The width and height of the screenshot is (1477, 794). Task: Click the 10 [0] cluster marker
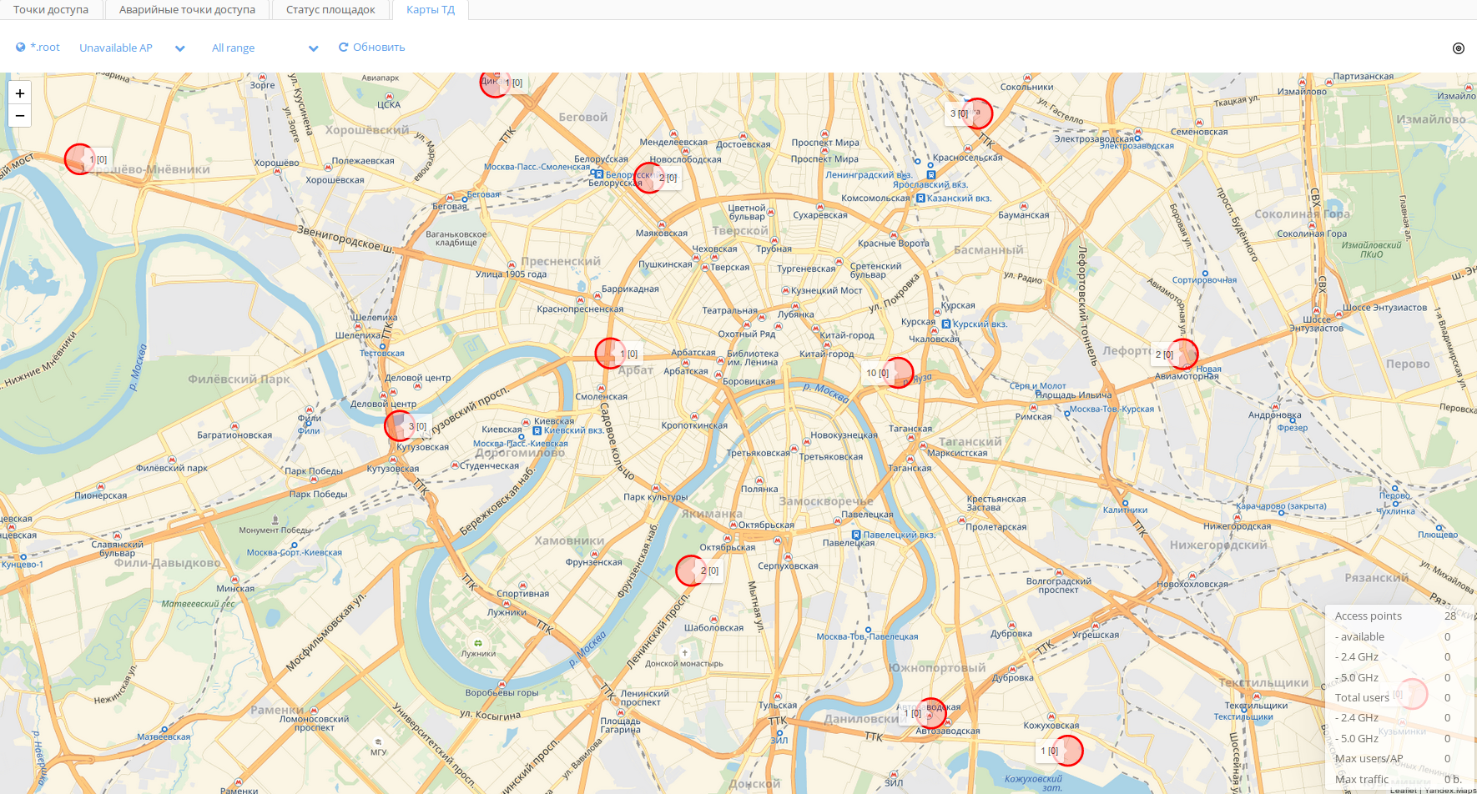(x=898, y=373)
